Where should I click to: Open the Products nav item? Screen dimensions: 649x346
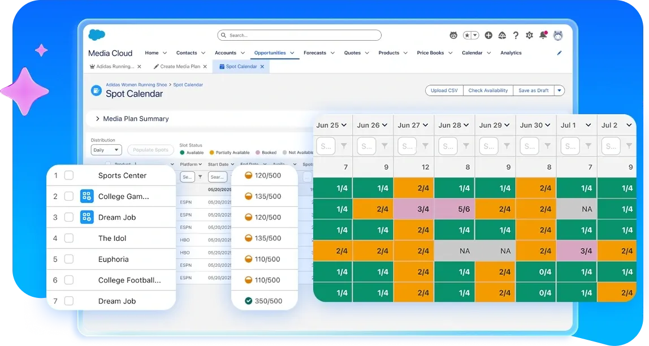pos(389,53)
